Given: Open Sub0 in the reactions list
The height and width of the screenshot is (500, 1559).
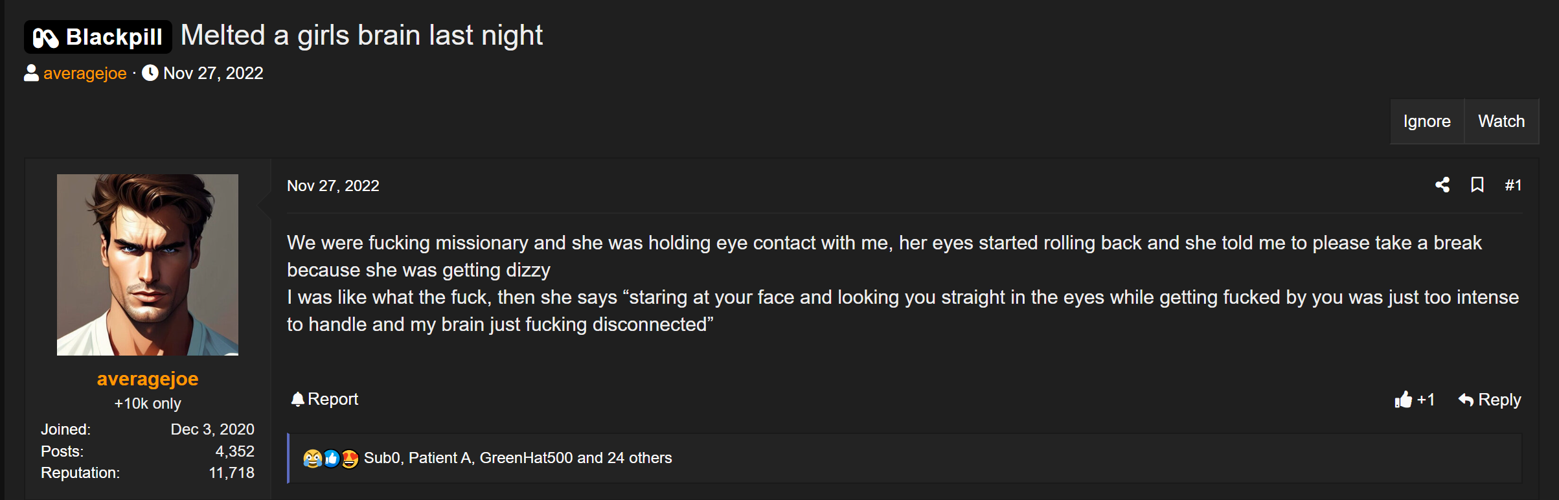Looking at the screenshot, I should click(x=383, y=458).
